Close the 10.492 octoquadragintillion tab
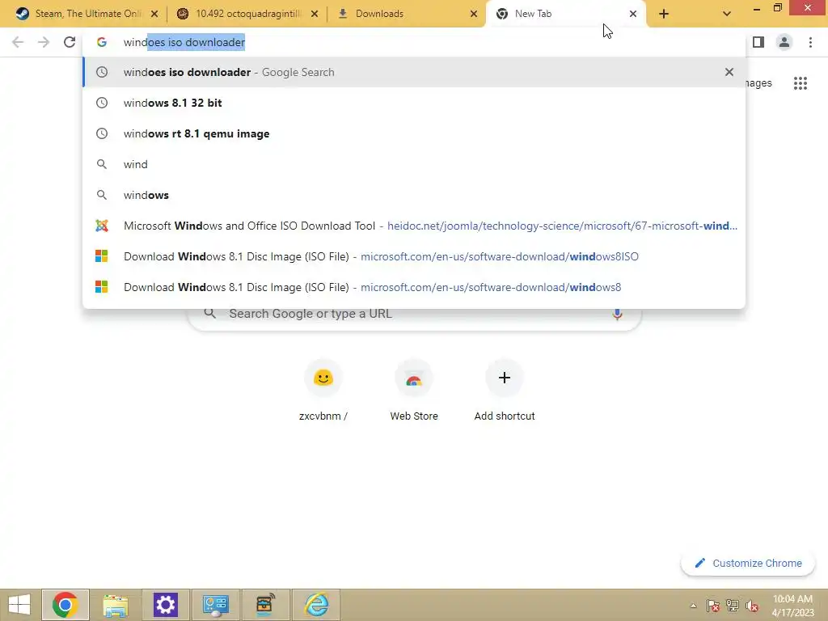This screenshot has height=621, width=828. click(x=315, y=14)
